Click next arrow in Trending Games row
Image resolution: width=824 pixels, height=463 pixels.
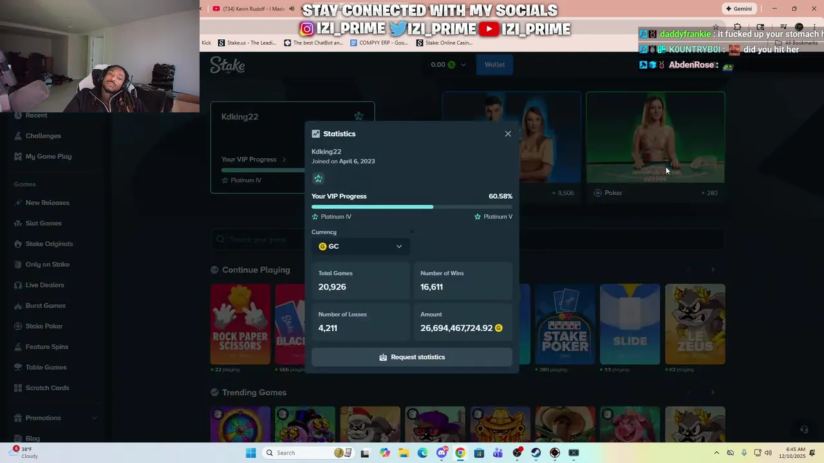click(x=713, y=392)
